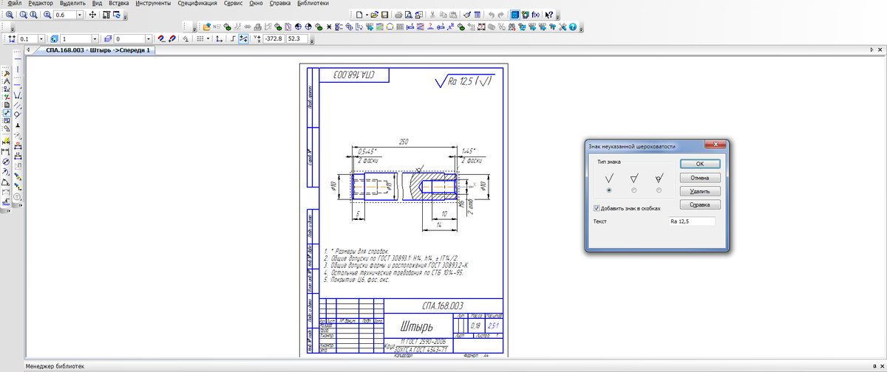Open the zoom scale 0.6 dropdown
Screen dimensions: 887x372
click(79, 15)
